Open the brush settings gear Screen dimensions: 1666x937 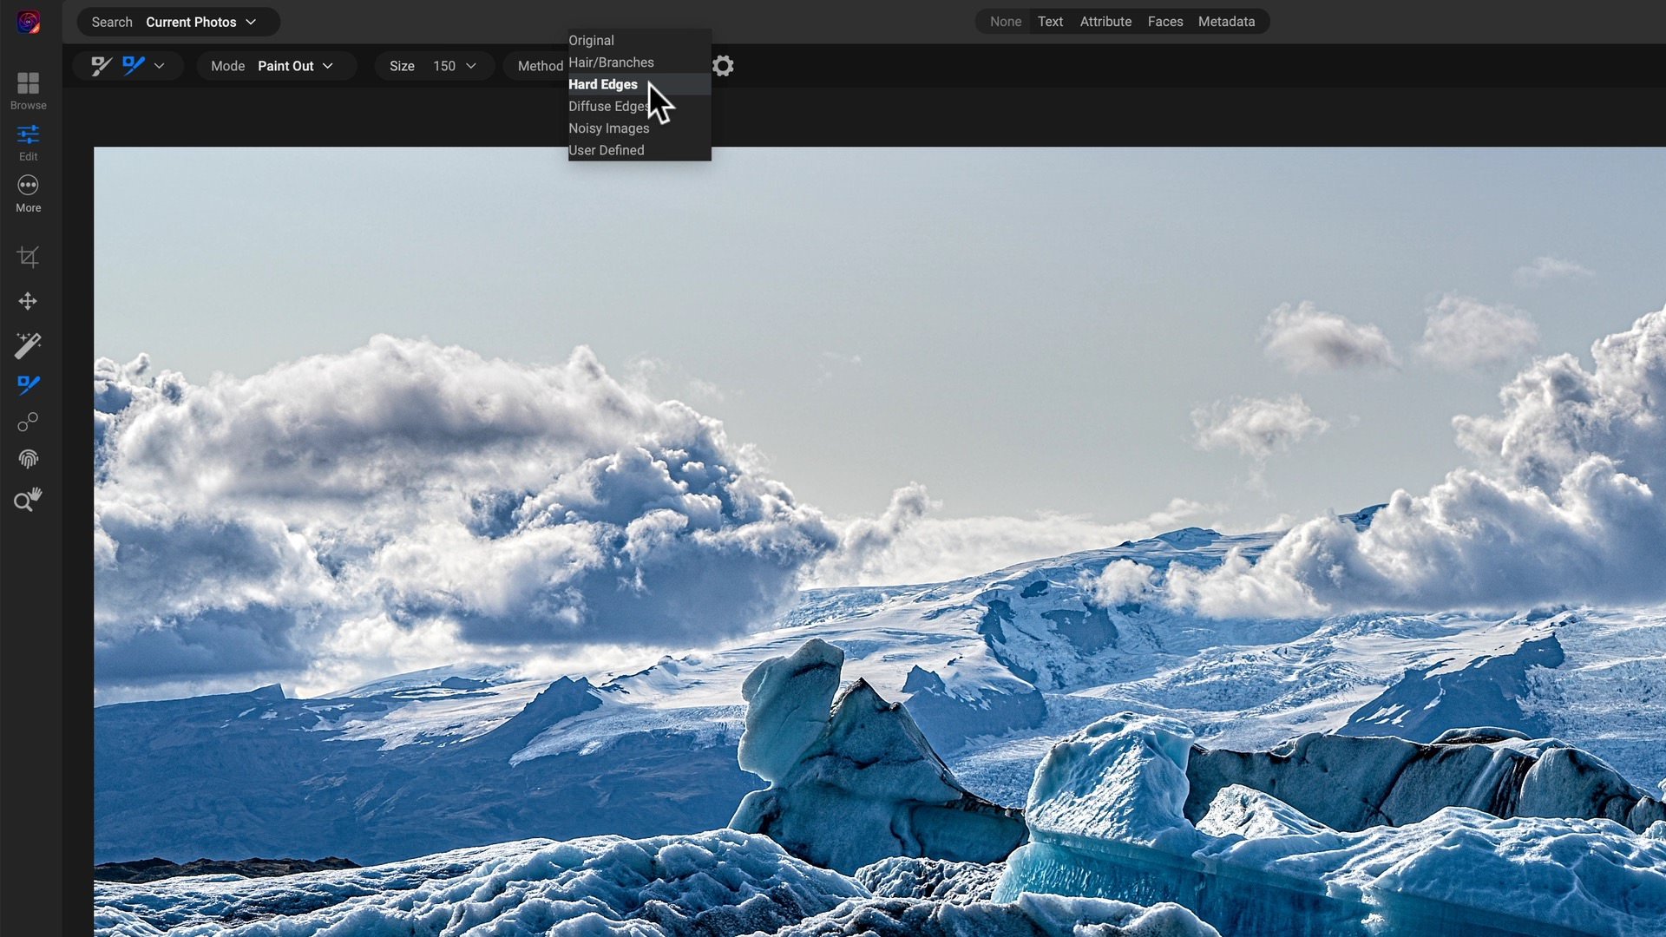723,65
